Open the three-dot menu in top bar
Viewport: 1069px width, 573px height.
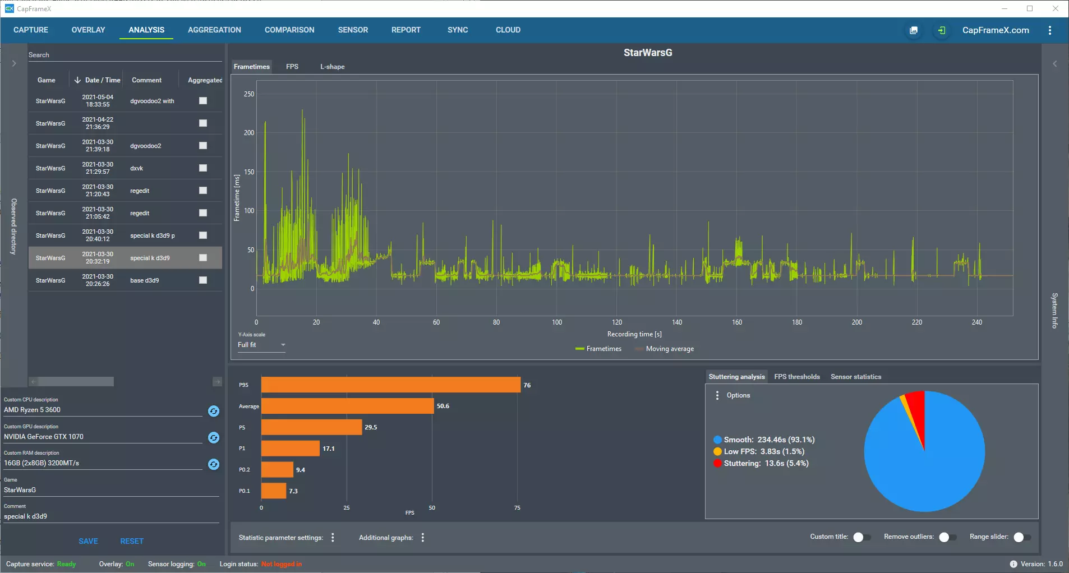coord(1050,30)
